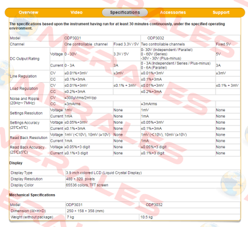Click '0 - 6A (Parallel)' text
The height and width of the screenshot is (227, 248).
tap(154, 68)
